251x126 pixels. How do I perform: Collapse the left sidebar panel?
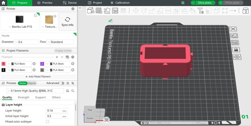[x=80, y=8]
